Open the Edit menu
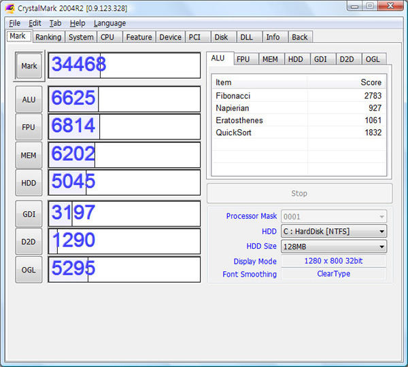 point(35,23)
